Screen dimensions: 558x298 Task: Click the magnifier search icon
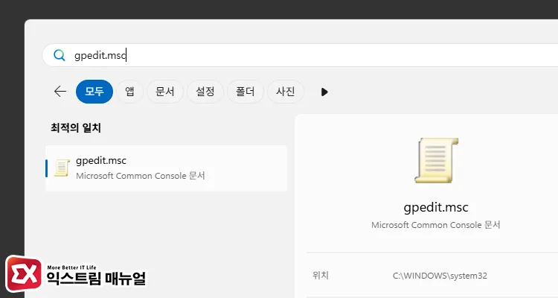tap(59, 55)
